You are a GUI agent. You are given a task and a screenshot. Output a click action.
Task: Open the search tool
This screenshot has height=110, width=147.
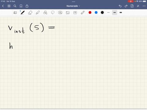tap(15, 6)
